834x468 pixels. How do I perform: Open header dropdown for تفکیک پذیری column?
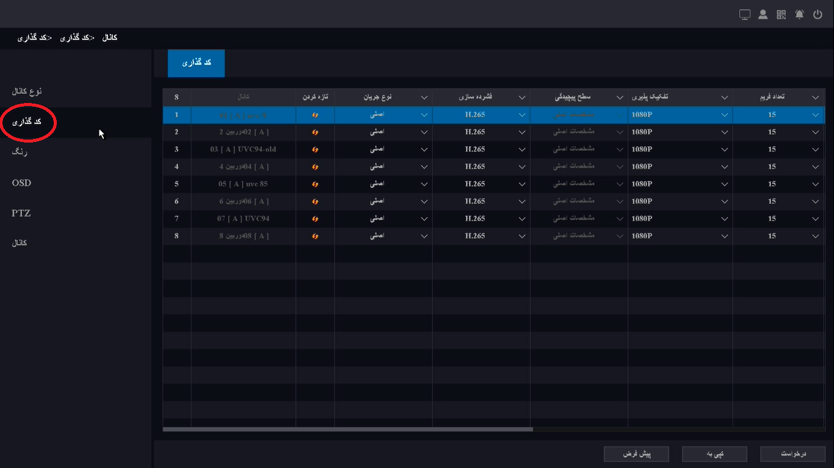tap(725, 97)
